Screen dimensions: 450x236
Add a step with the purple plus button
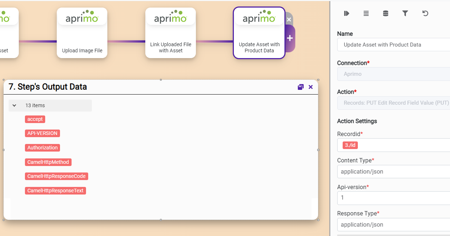coord(290,38)
